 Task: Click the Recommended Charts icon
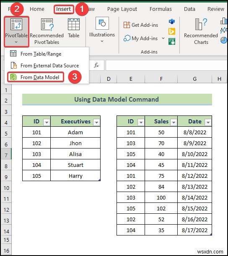(x=201, y=24)
